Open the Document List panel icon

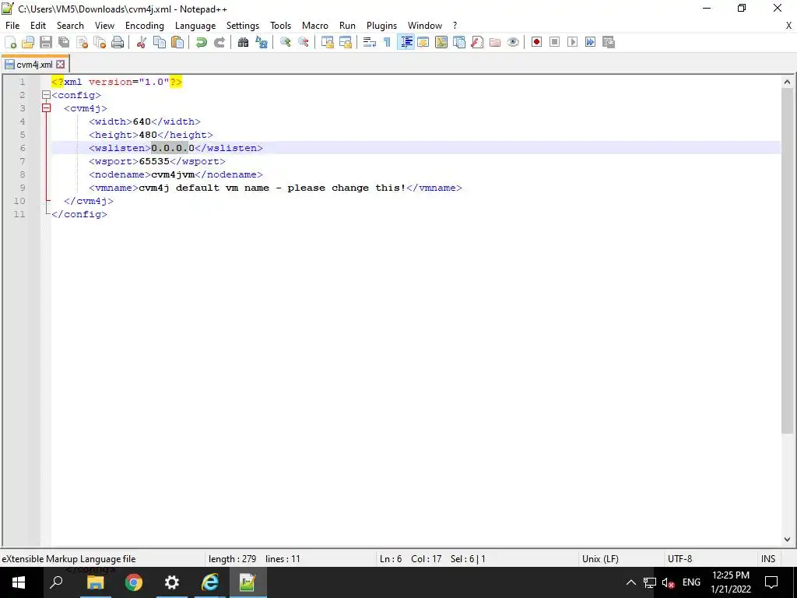point(459,42)
